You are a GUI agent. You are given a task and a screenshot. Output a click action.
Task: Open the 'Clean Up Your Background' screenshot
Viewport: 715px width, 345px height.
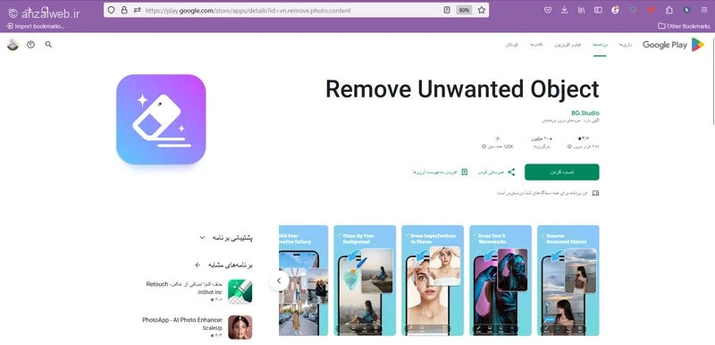pyautogui.click(x=365, y=281)
